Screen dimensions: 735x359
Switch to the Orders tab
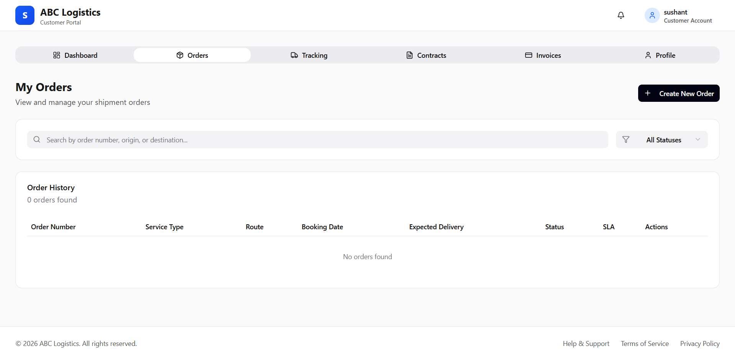click(x=192, y=55)
